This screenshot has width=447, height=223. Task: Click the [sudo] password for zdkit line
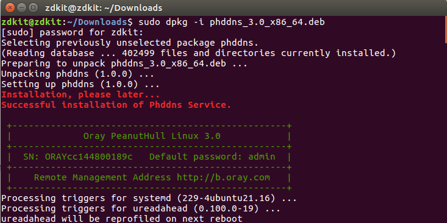point(73,32)
